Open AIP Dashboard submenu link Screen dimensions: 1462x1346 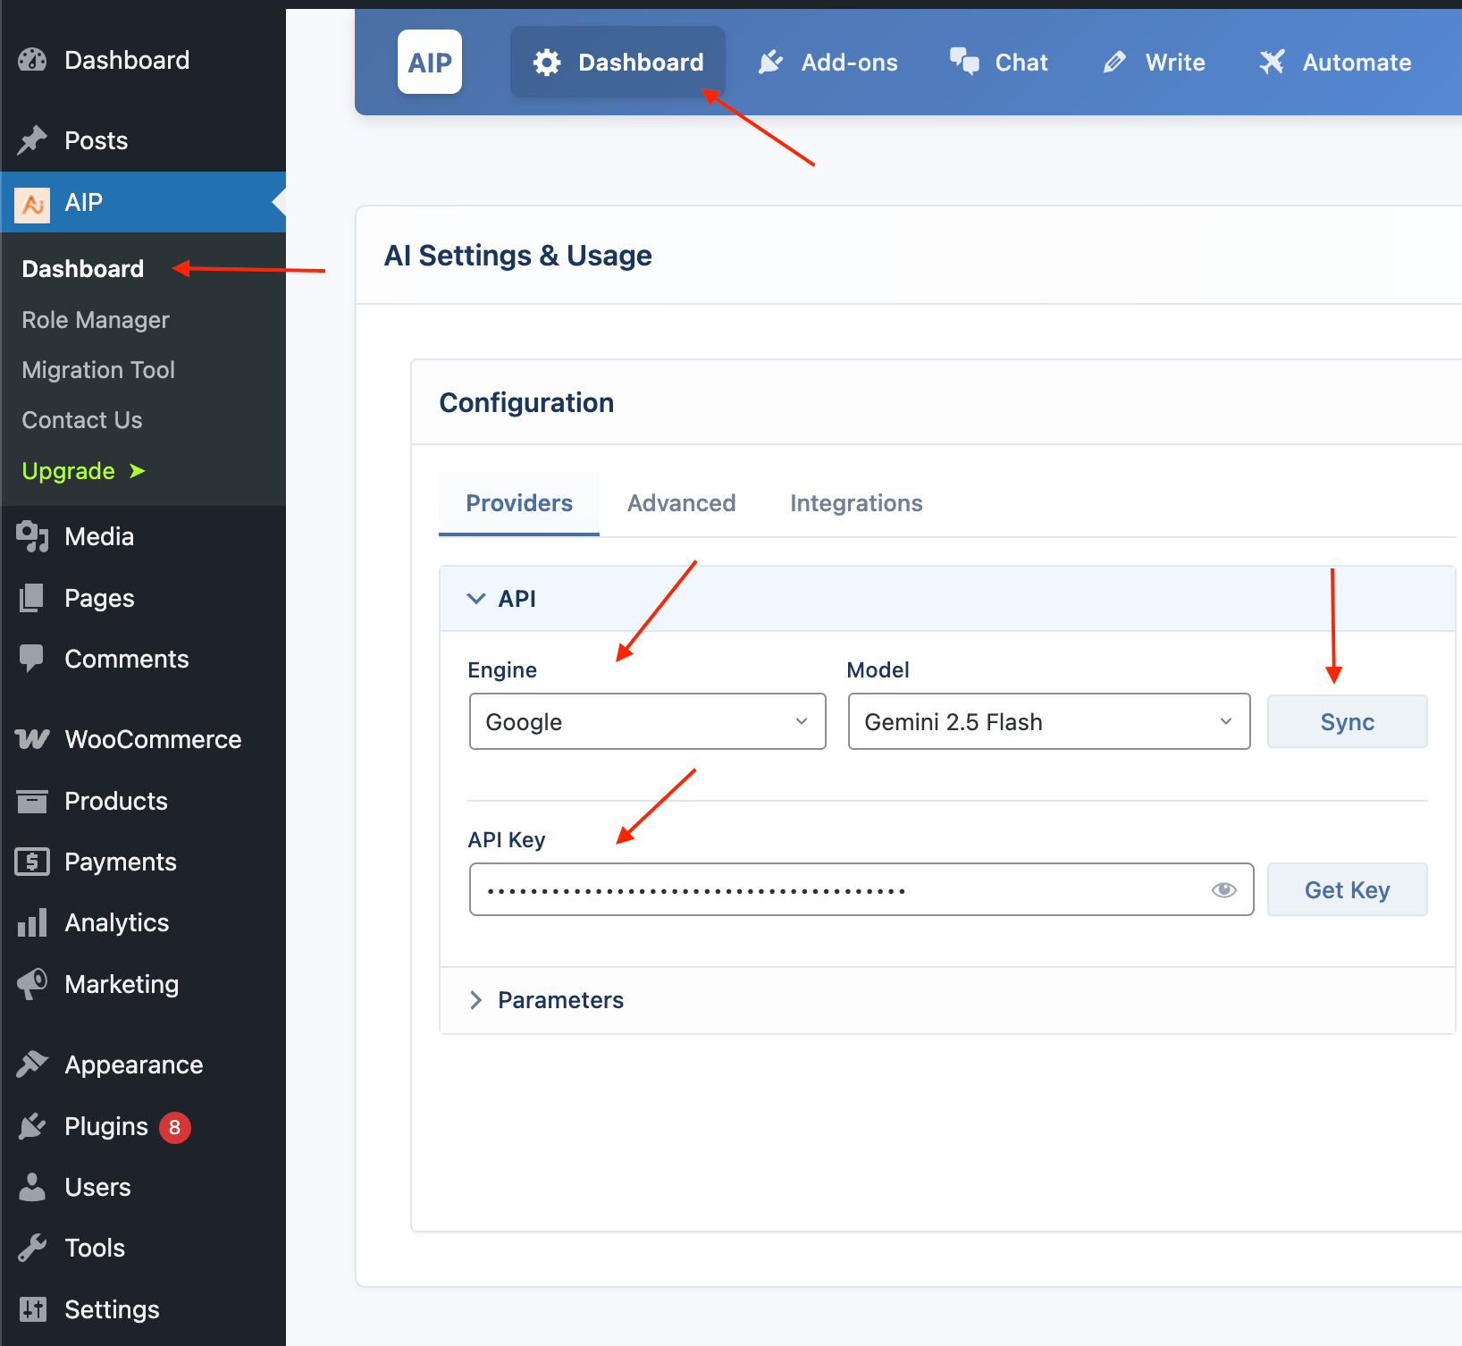click(83, 269)
